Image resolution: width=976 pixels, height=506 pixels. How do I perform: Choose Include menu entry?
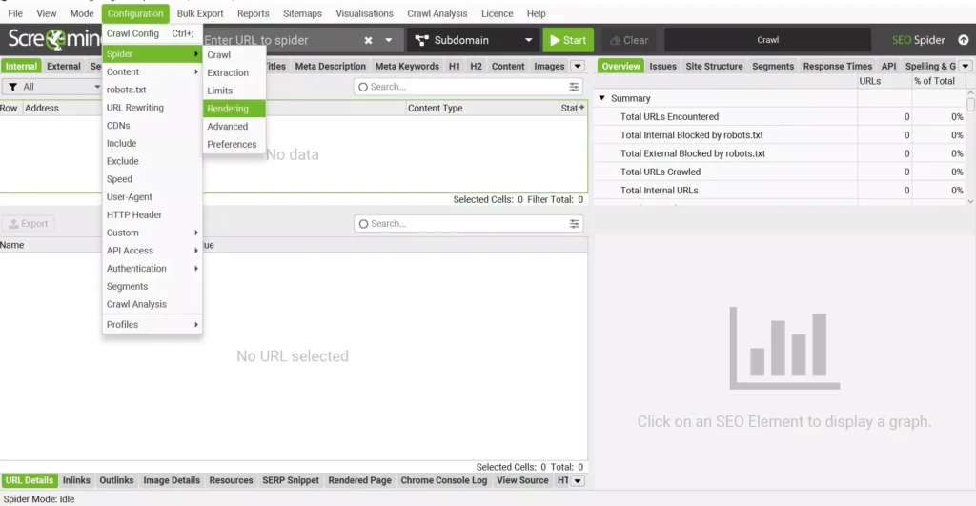(152, 143)
